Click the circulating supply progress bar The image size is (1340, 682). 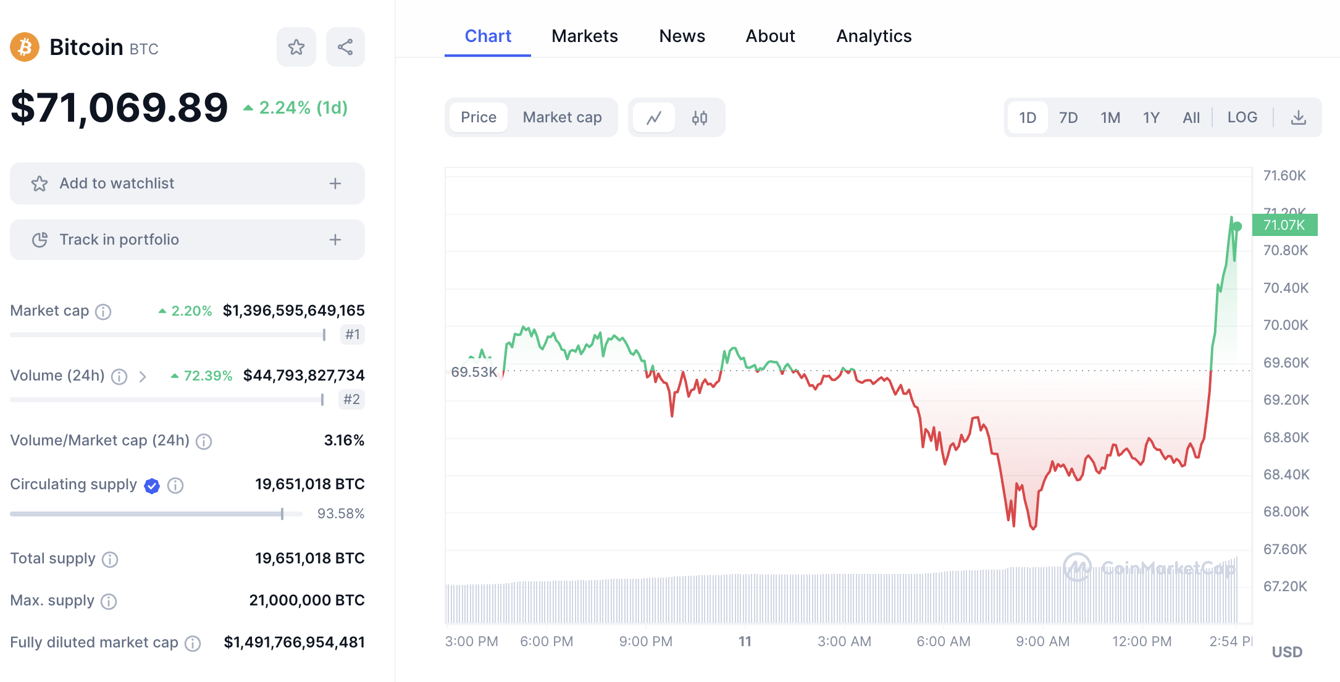point(156,513)
